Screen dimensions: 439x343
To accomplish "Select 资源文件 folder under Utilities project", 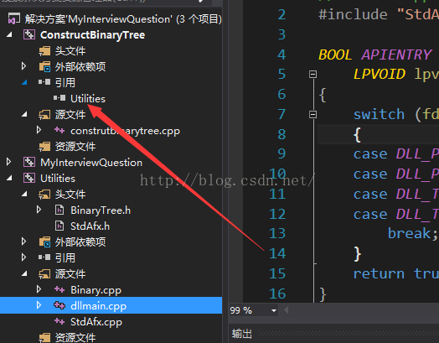I will pyautogui.click(x=75, y=338).
